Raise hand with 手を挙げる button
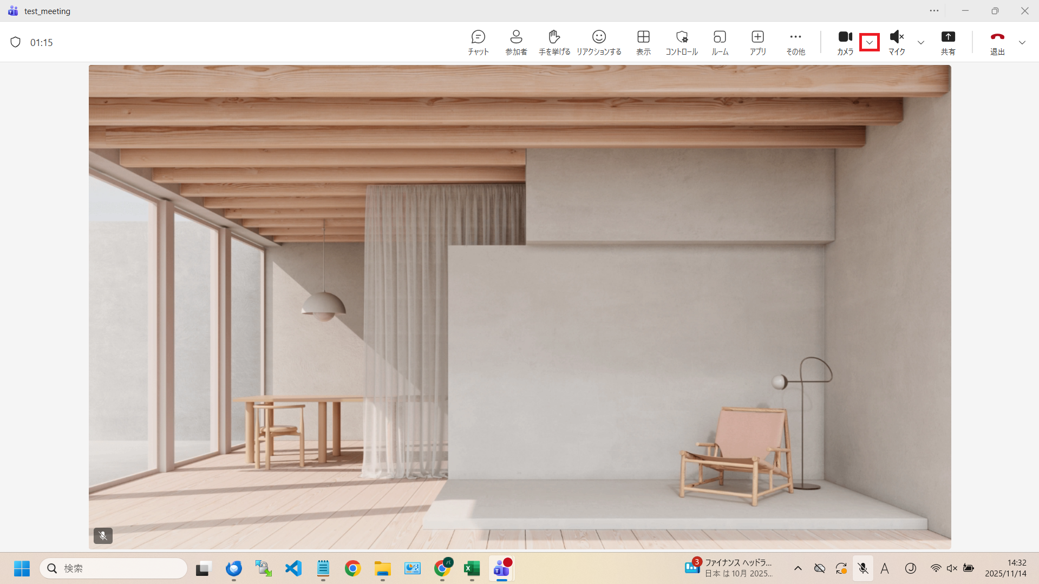Viewport: 1039px width, 584px height. (554, 42)
